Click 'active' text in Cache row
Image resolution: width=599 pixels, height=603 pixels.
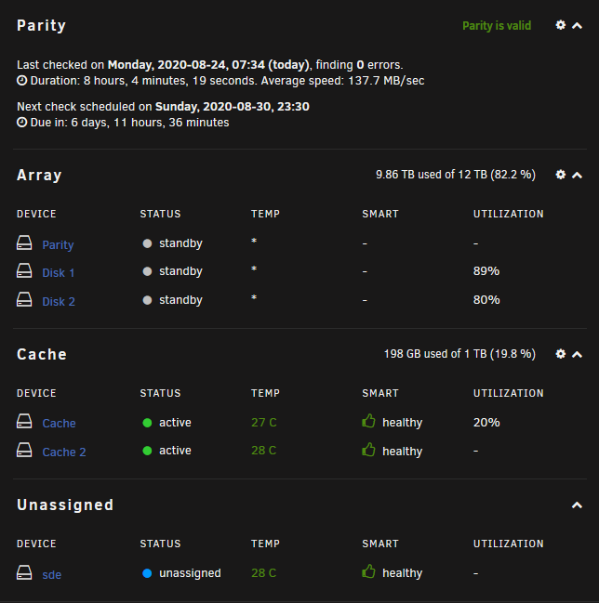point(175,422)
